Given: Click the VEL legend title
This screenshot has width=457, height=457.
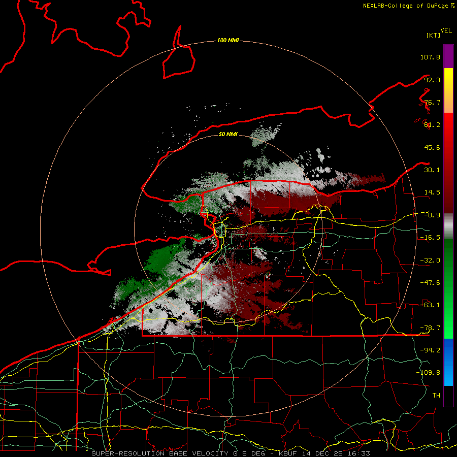Looking at the screenshot, I should (446, 30).
